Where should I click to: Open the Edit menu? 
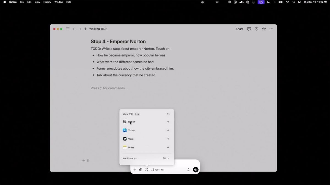click(29, 2)
